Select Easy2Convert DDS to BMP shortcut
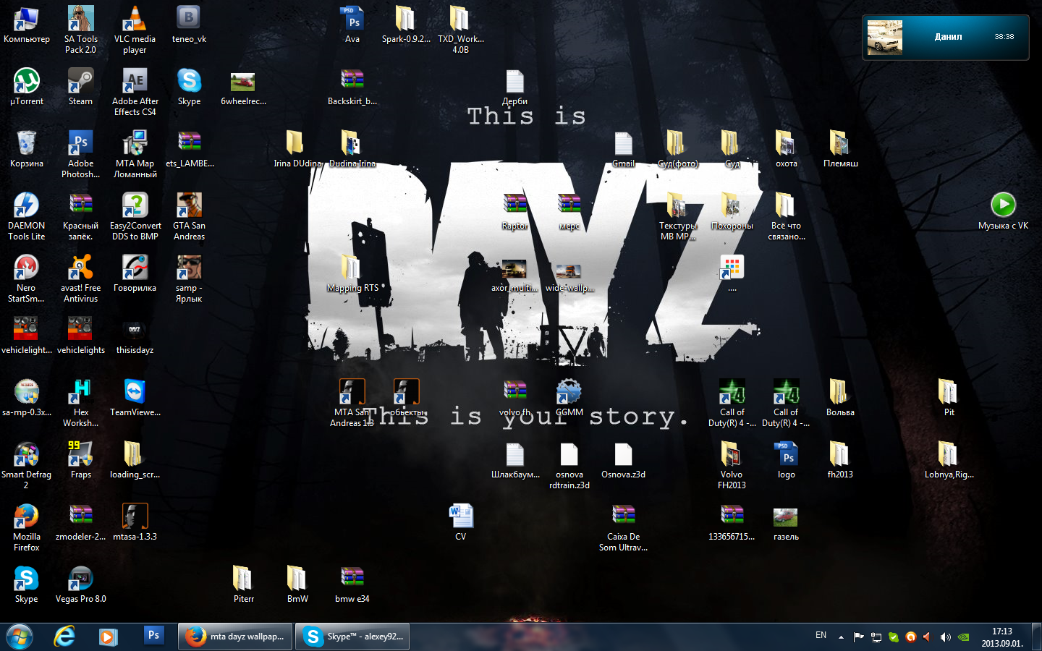 click(x=135, y=217)
